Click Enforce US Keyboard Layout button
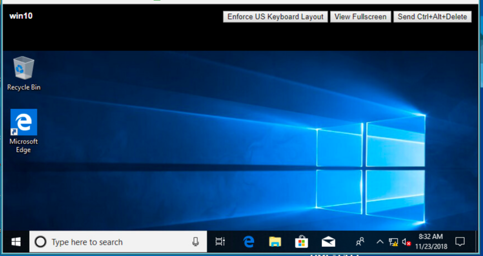 275,17
